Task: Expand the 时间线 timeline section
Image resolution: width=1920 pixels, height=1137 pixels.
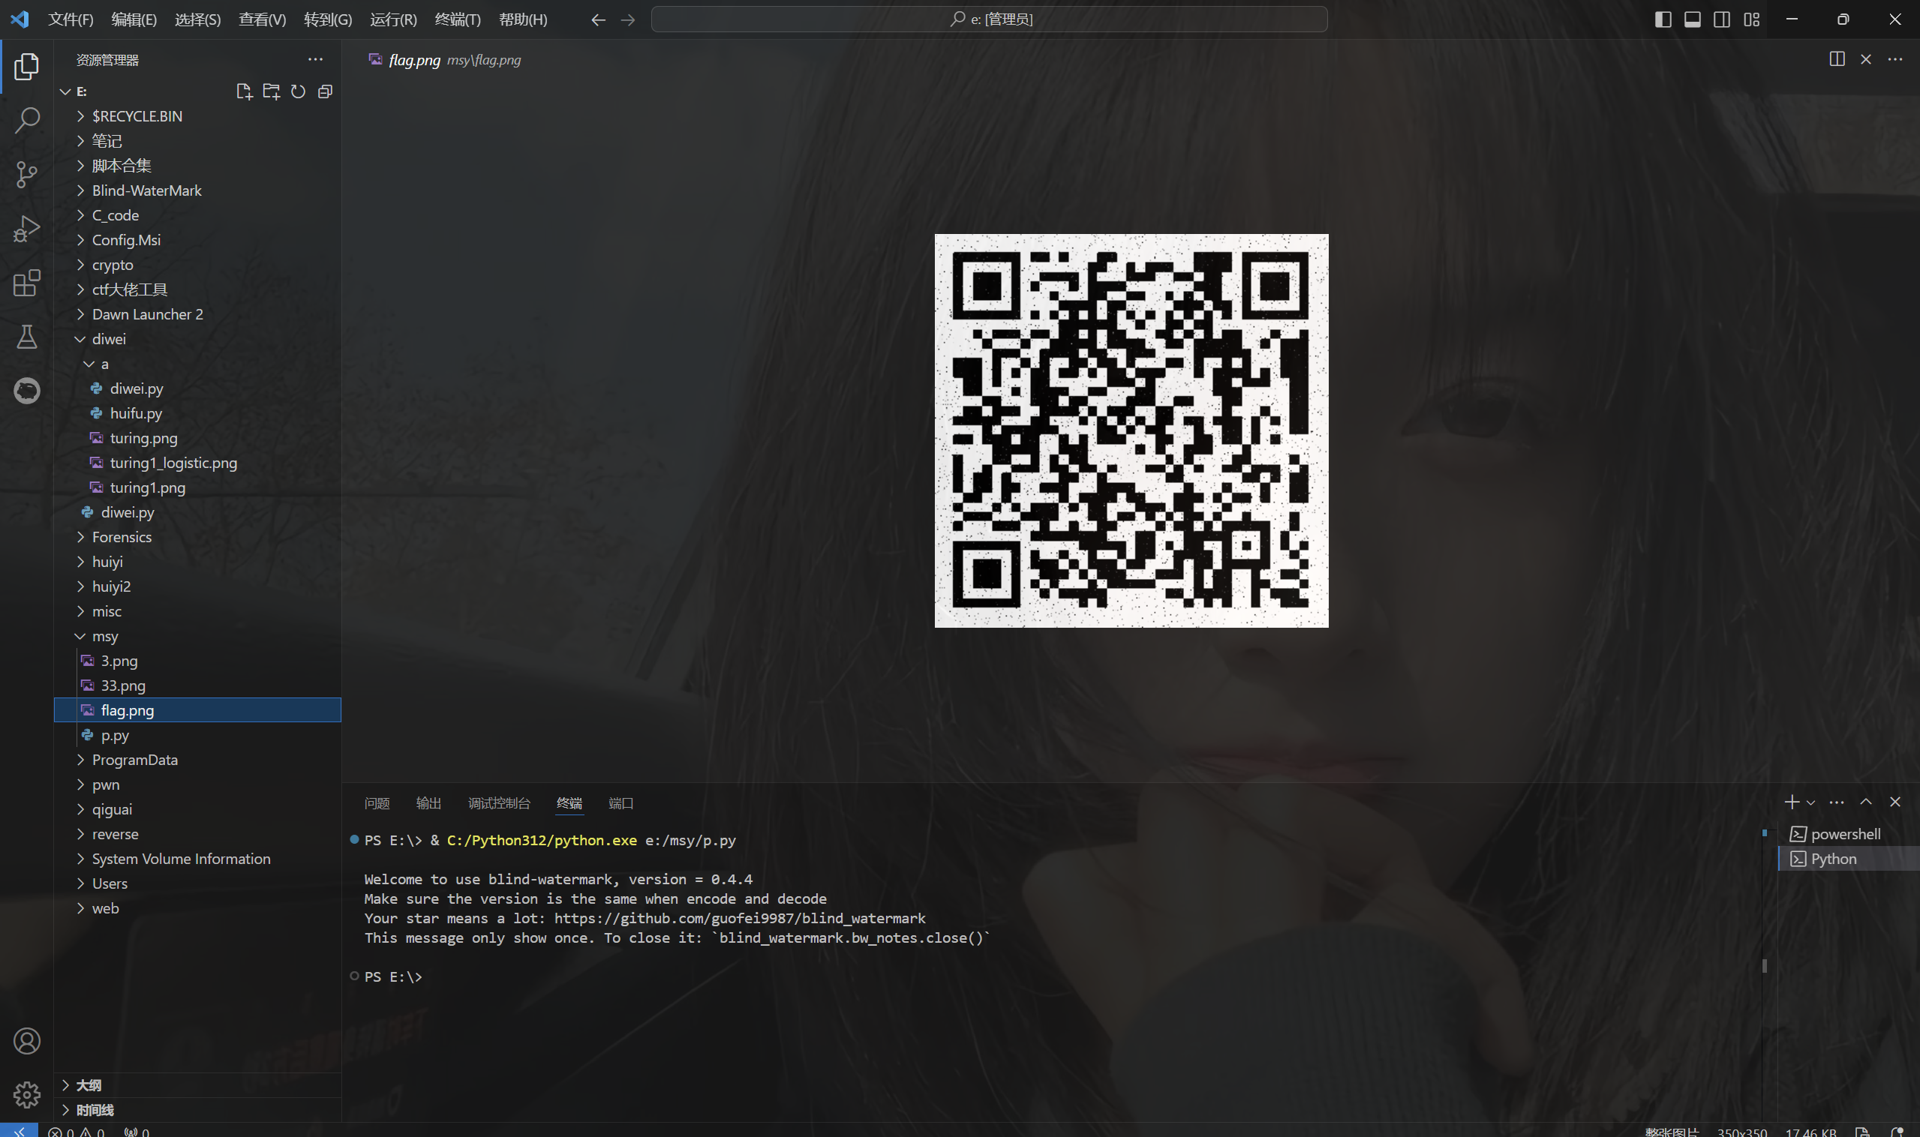Action: tap(197, 1109)
